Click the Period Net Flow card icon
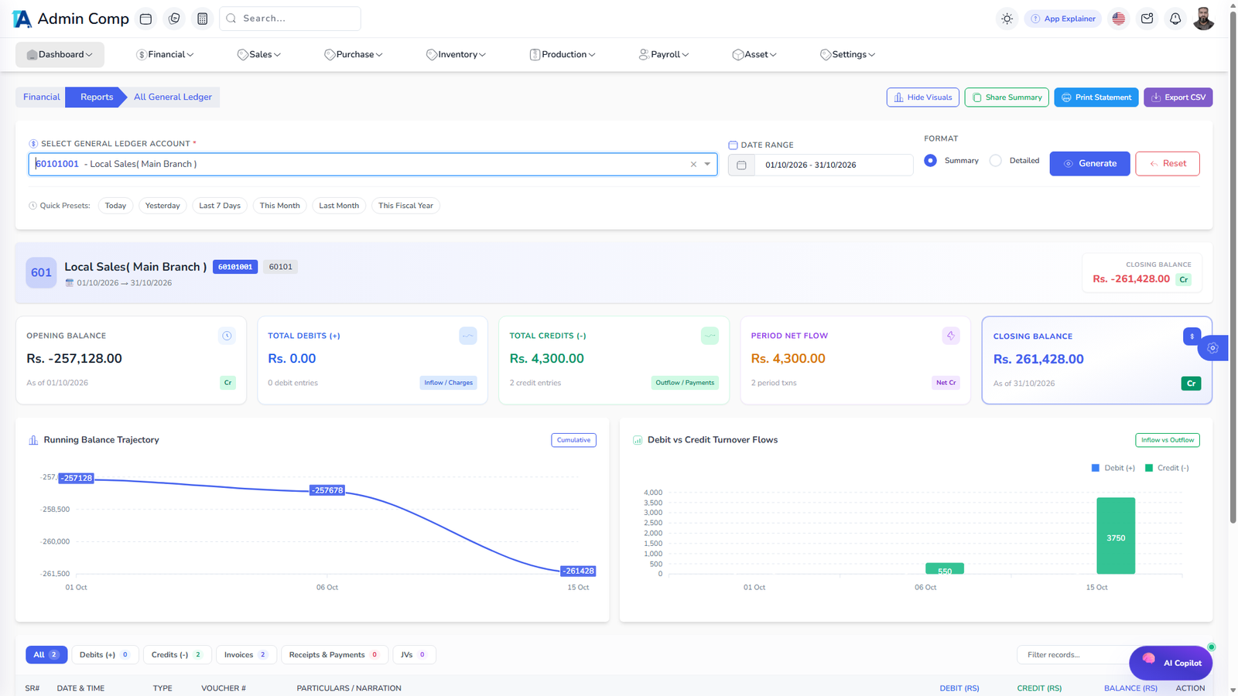The image size is (1238, 696). coord(951,336)
